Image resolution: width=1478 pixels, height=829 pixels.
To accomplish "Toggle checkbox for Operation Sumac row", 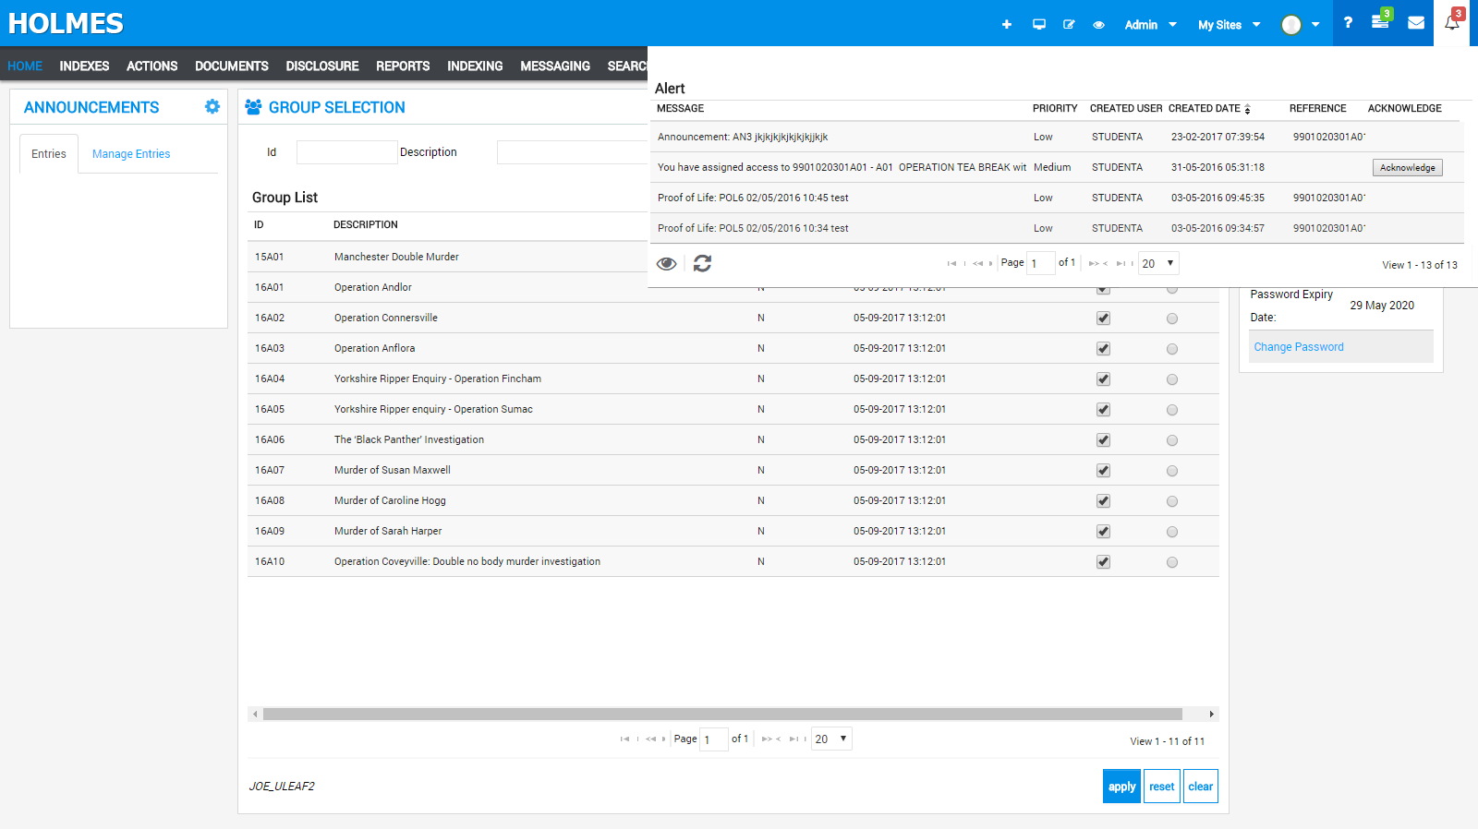I will (1103, 410).
